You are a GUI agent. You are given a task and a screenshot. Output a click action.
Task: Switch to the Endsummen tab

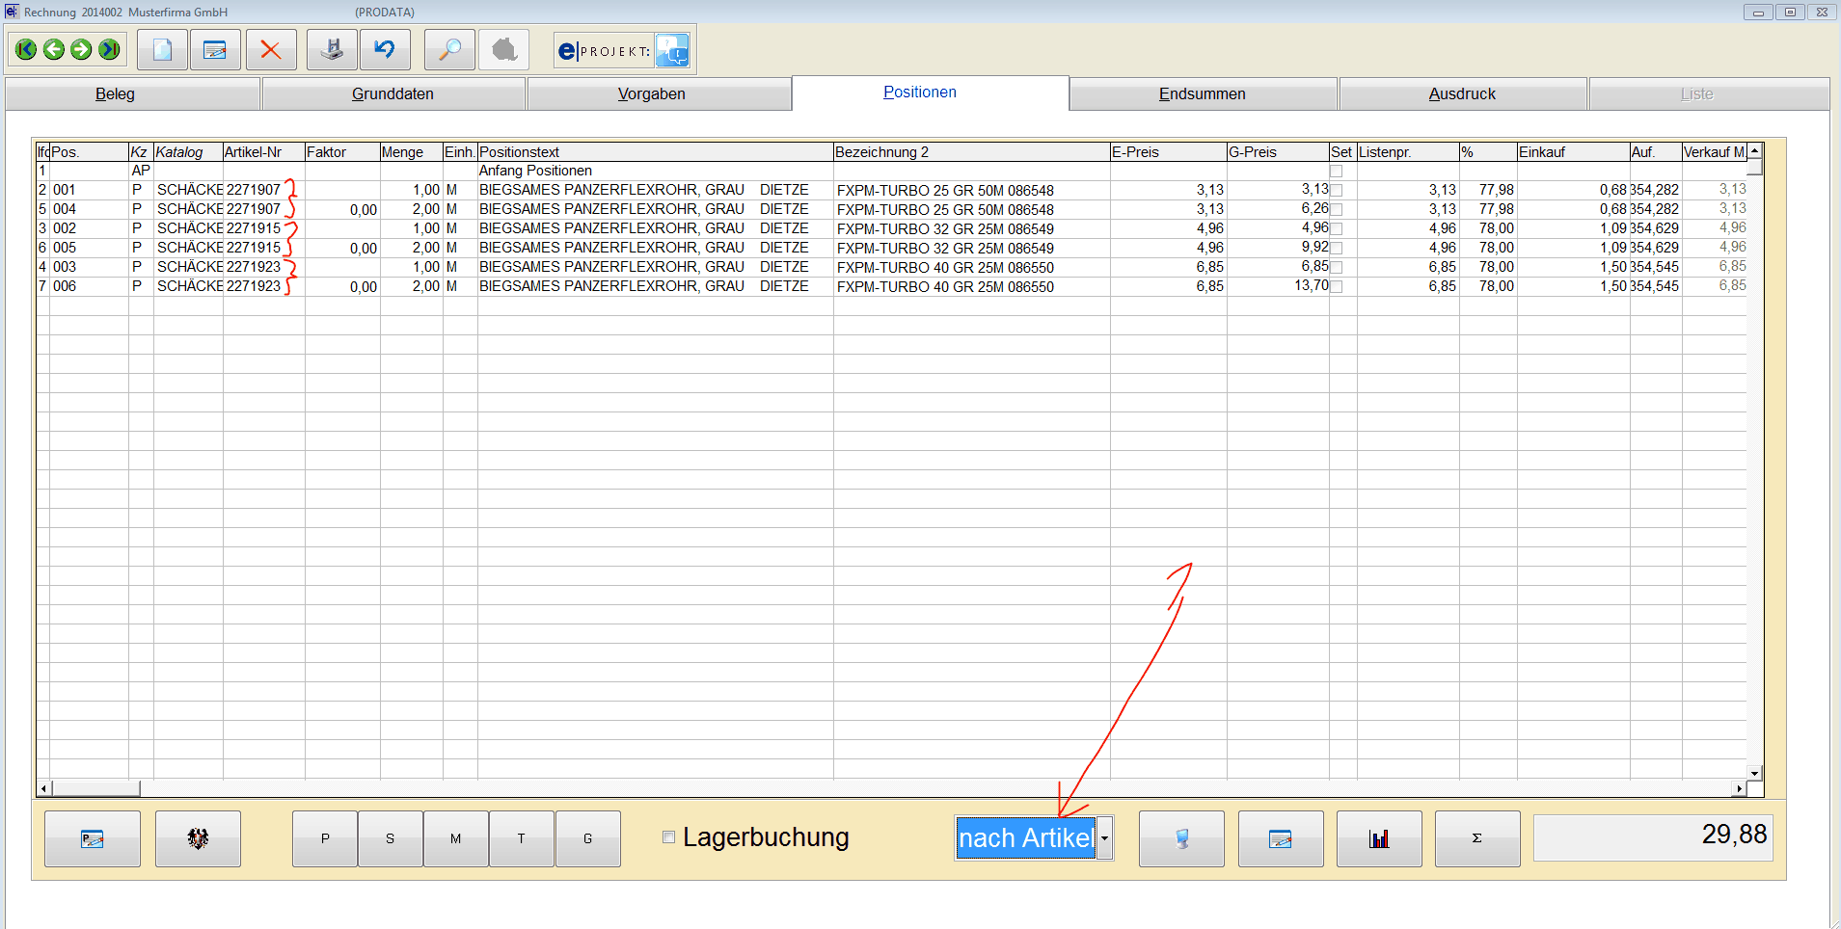point(1202,94)
